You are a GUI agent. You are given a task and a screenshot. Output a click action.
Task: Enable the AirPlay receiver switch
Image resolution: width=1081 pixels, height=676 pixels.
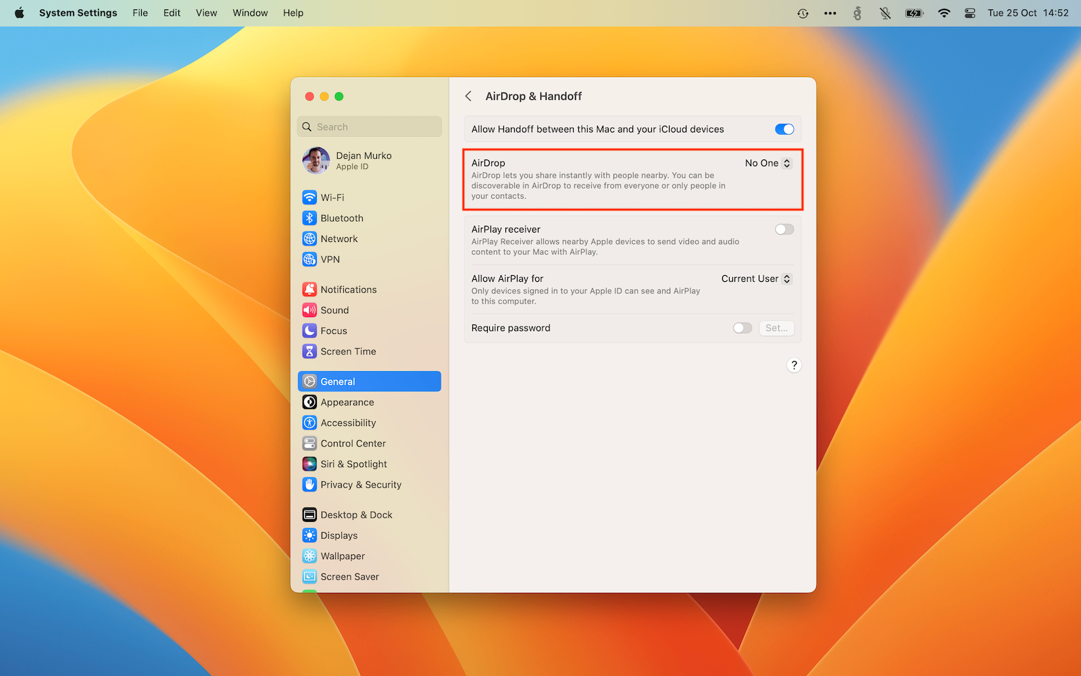tap(784, 230)
